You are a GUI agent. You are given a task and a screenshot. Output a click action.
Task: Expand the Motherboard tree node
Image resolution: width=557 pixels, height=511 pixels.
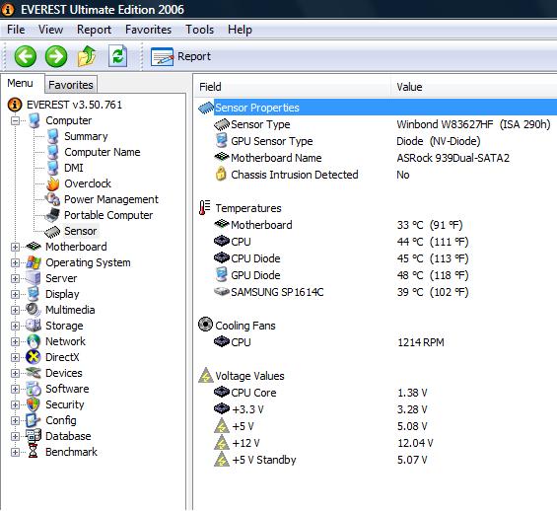[x=15, y=247]
